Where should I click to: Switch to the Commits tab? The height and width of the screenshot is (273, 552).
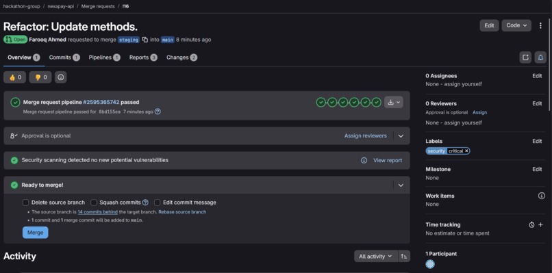(x=64, y=57)
